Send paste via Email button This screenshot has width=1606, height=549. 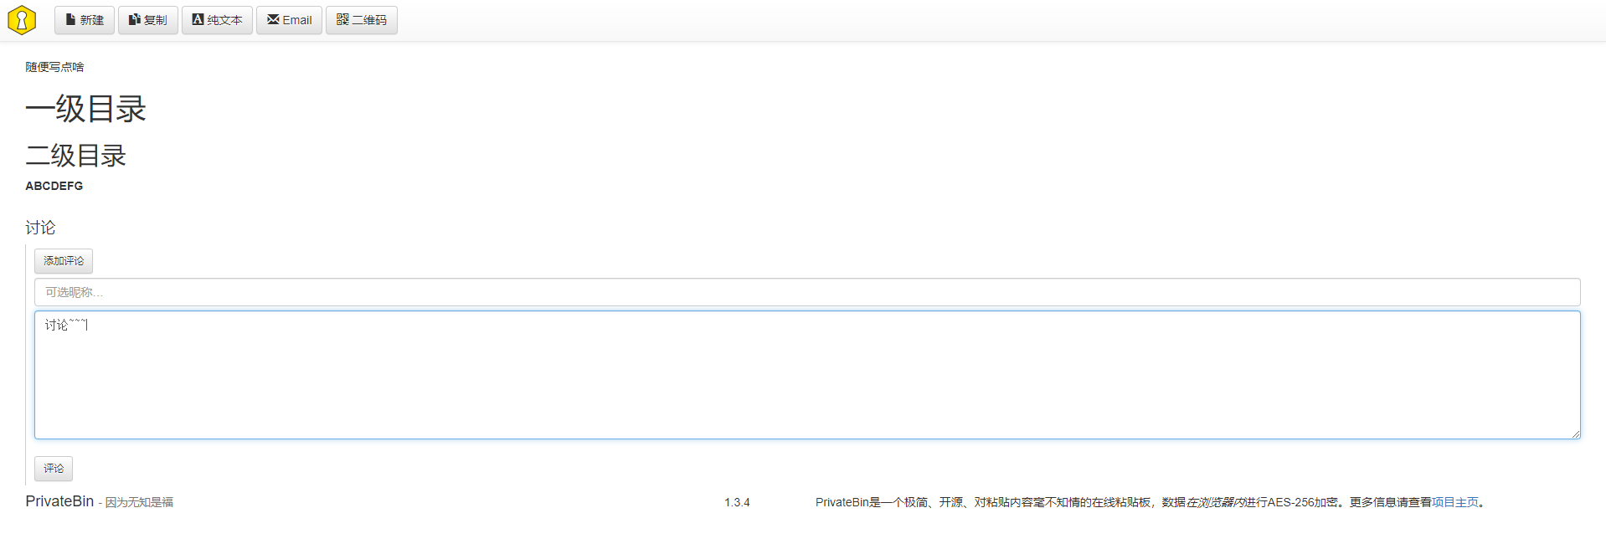coord(289,20)
